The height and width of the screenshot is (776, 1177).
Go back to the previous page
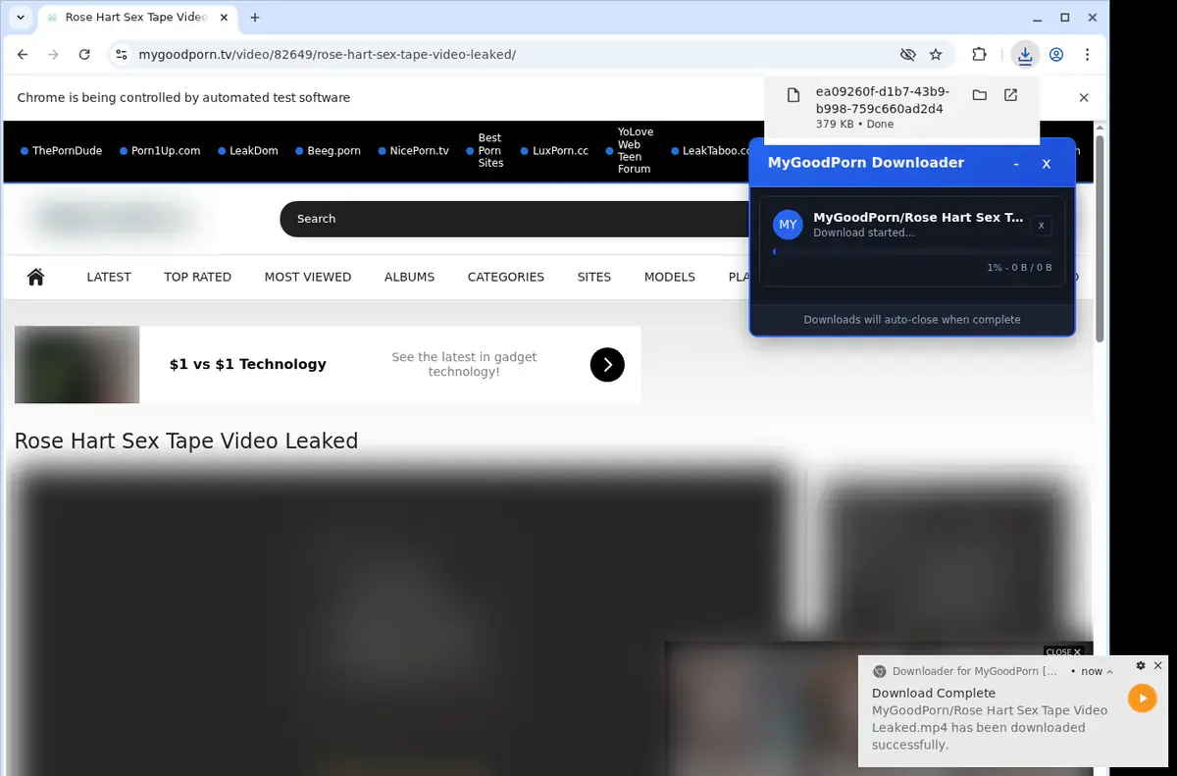[x=23, y=55]
